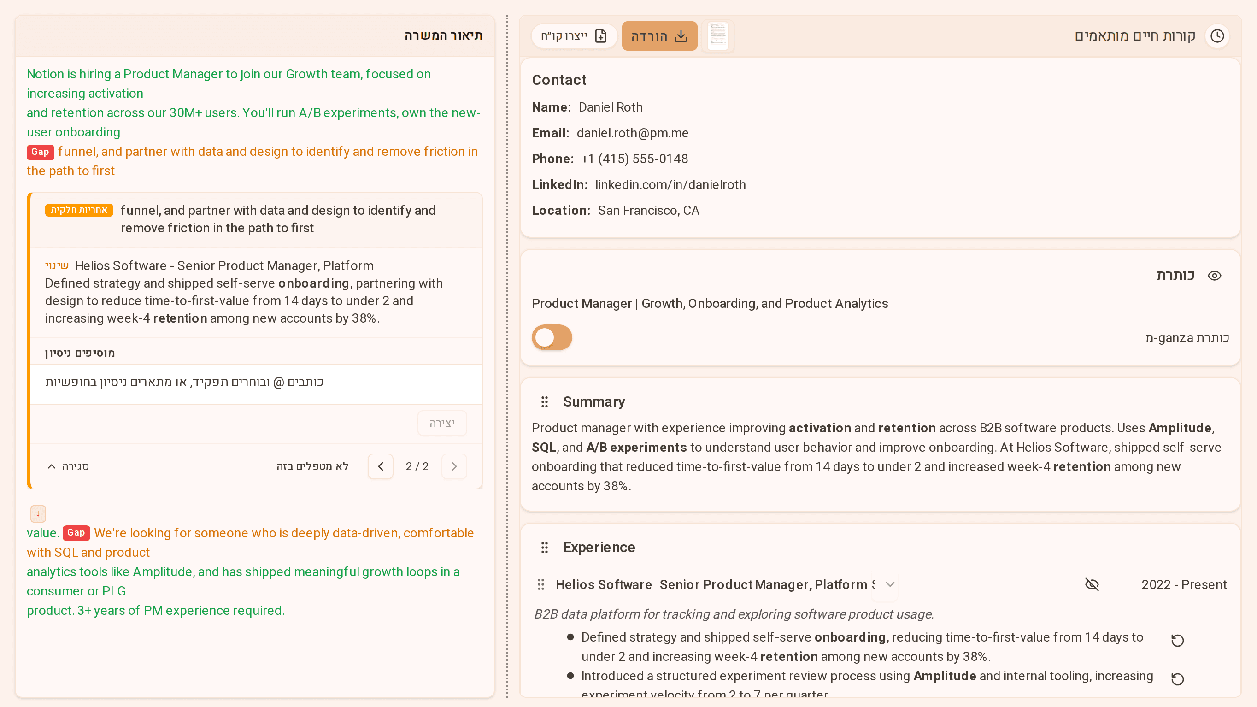Click the יצירה generate button

click(442, 423)
